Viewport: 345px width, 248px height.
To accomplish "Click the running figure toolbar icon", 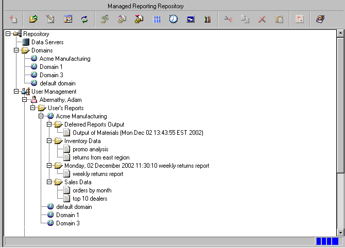I will coord(105,19).
